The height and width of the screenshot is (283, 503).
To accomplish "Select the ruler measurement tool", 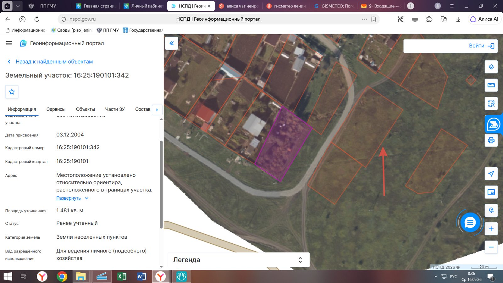I will 491,85.
